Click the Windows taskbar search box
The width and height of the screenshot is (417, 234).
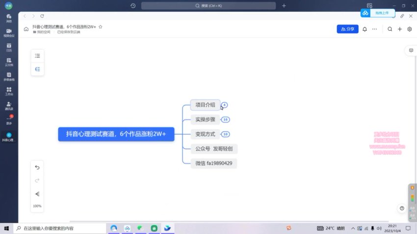point(59,228)
